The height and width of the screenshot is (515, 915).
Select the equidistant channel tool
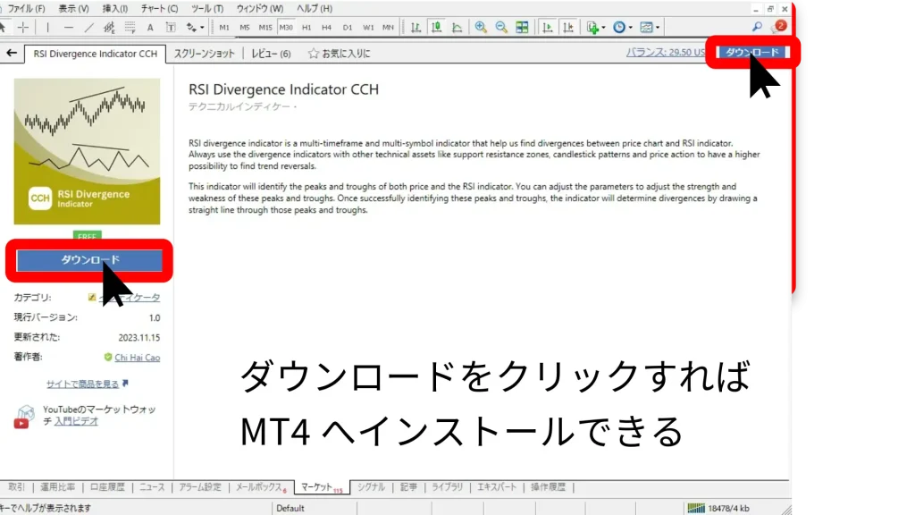click(109, 27)
